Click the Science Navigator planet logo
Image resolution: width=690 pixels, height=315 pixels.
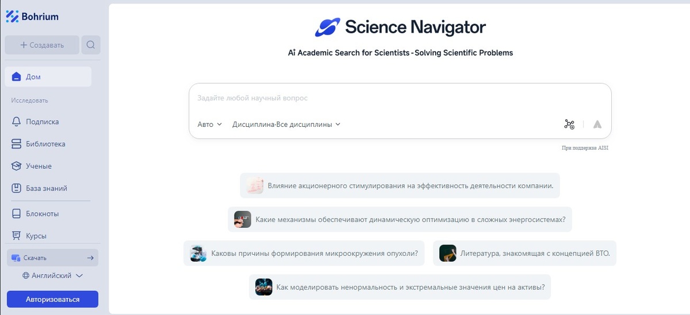pos(327,27)
